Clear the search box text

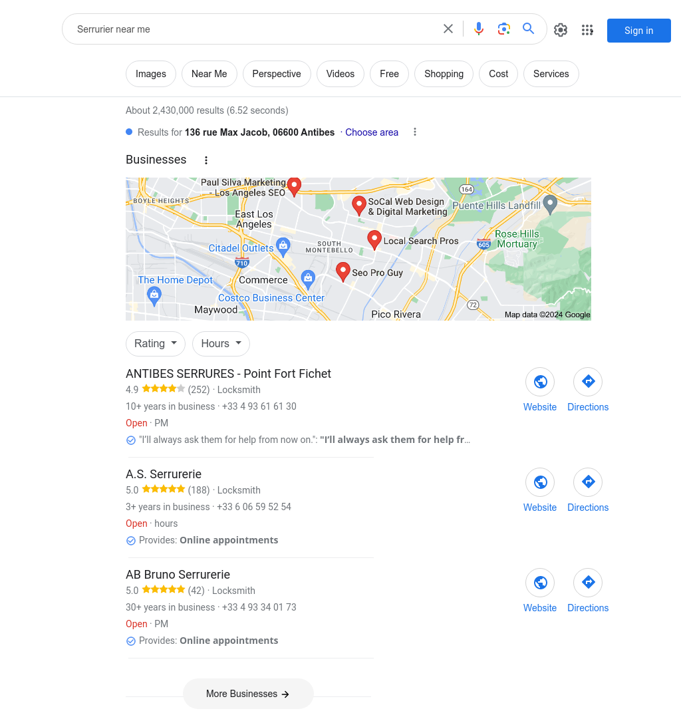click(x=448, y=29)
